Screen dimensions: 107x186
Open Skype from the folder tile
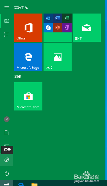pyautogui.click(x=48, y=28)
